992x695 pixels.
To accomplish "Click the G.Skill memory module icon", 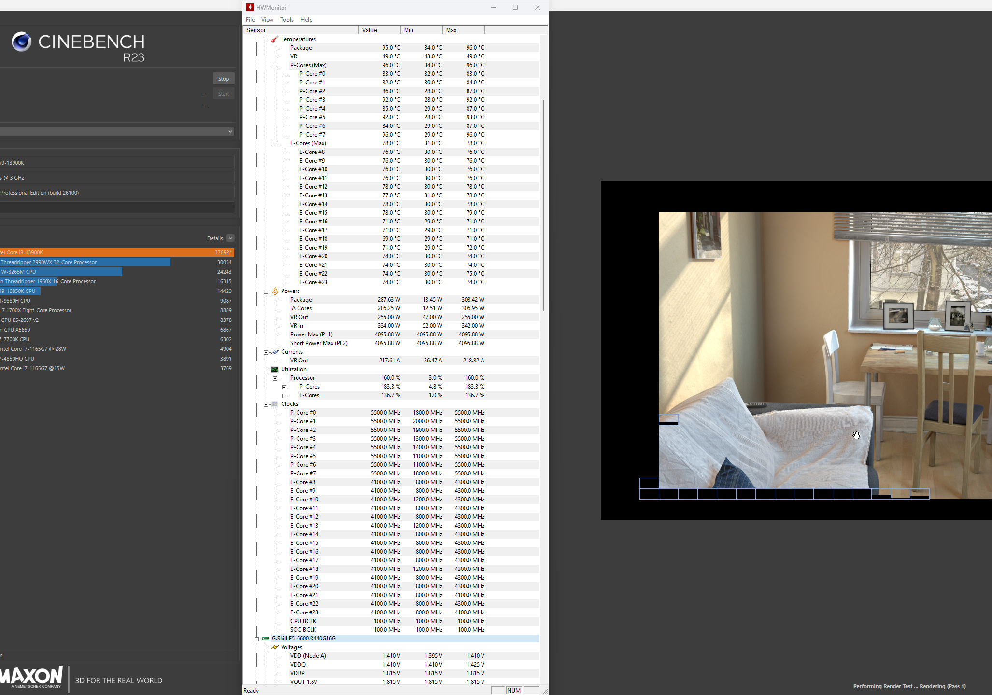I will tap(266, 639).
